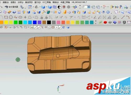Image resolution: width=131 pixels, height=95 pixels.
Task: Open the HB_MOULD M6.7 menu
Action: [x=79, y=2]
